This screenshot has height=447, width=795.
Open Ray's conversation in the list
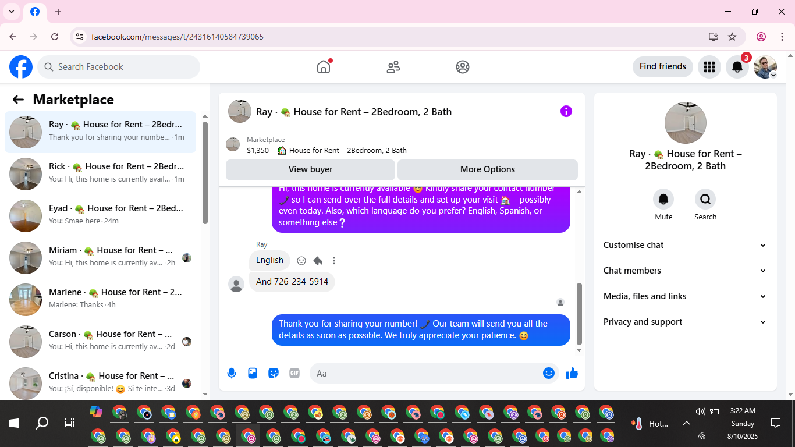click(101, 132)
